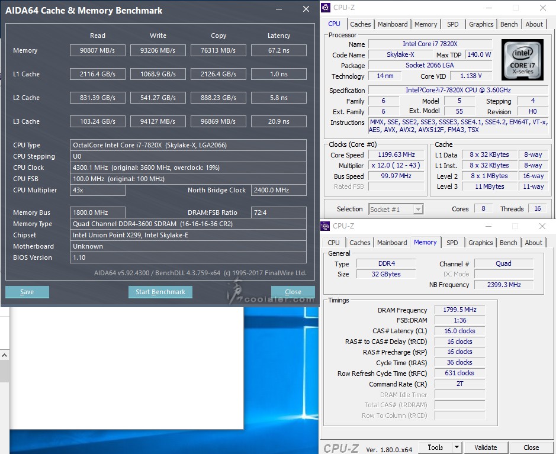The width and height of the screenshot is (556, 454).
Task: Click the DRAM:FSB Ratio 72:4 field
Action: point(279,212)
